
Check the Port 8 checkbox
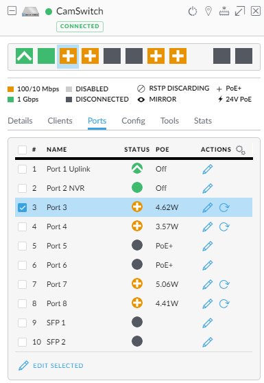(x=22, y=303)
